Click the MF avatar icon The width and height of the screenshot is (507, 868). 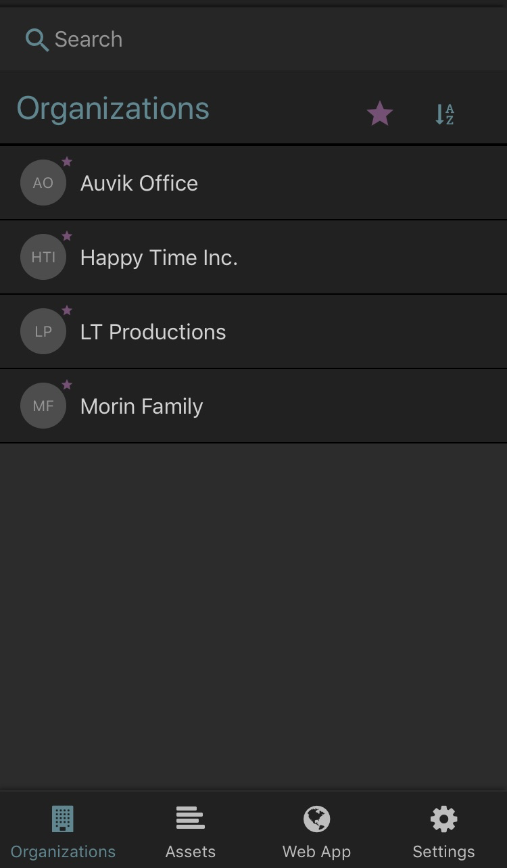point(43,406)
